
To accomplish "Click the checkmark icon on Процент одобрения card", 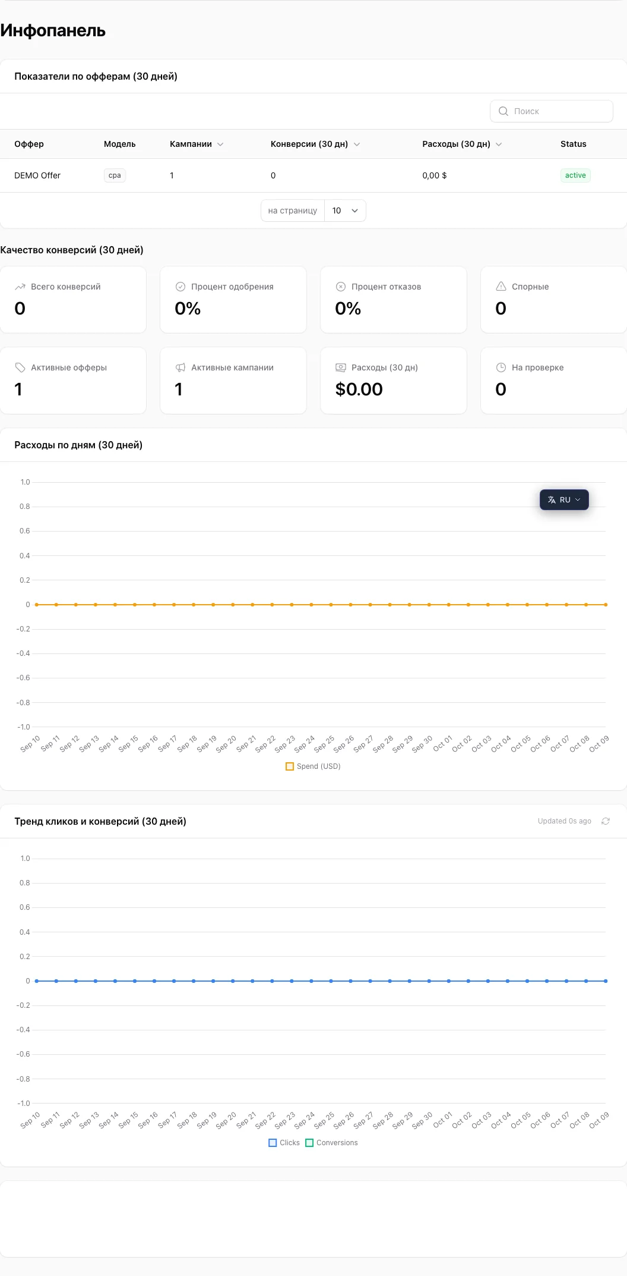I will (180, 287).
